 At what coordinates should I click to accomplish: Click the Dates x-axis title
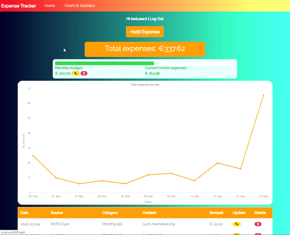tap(148, 202)
